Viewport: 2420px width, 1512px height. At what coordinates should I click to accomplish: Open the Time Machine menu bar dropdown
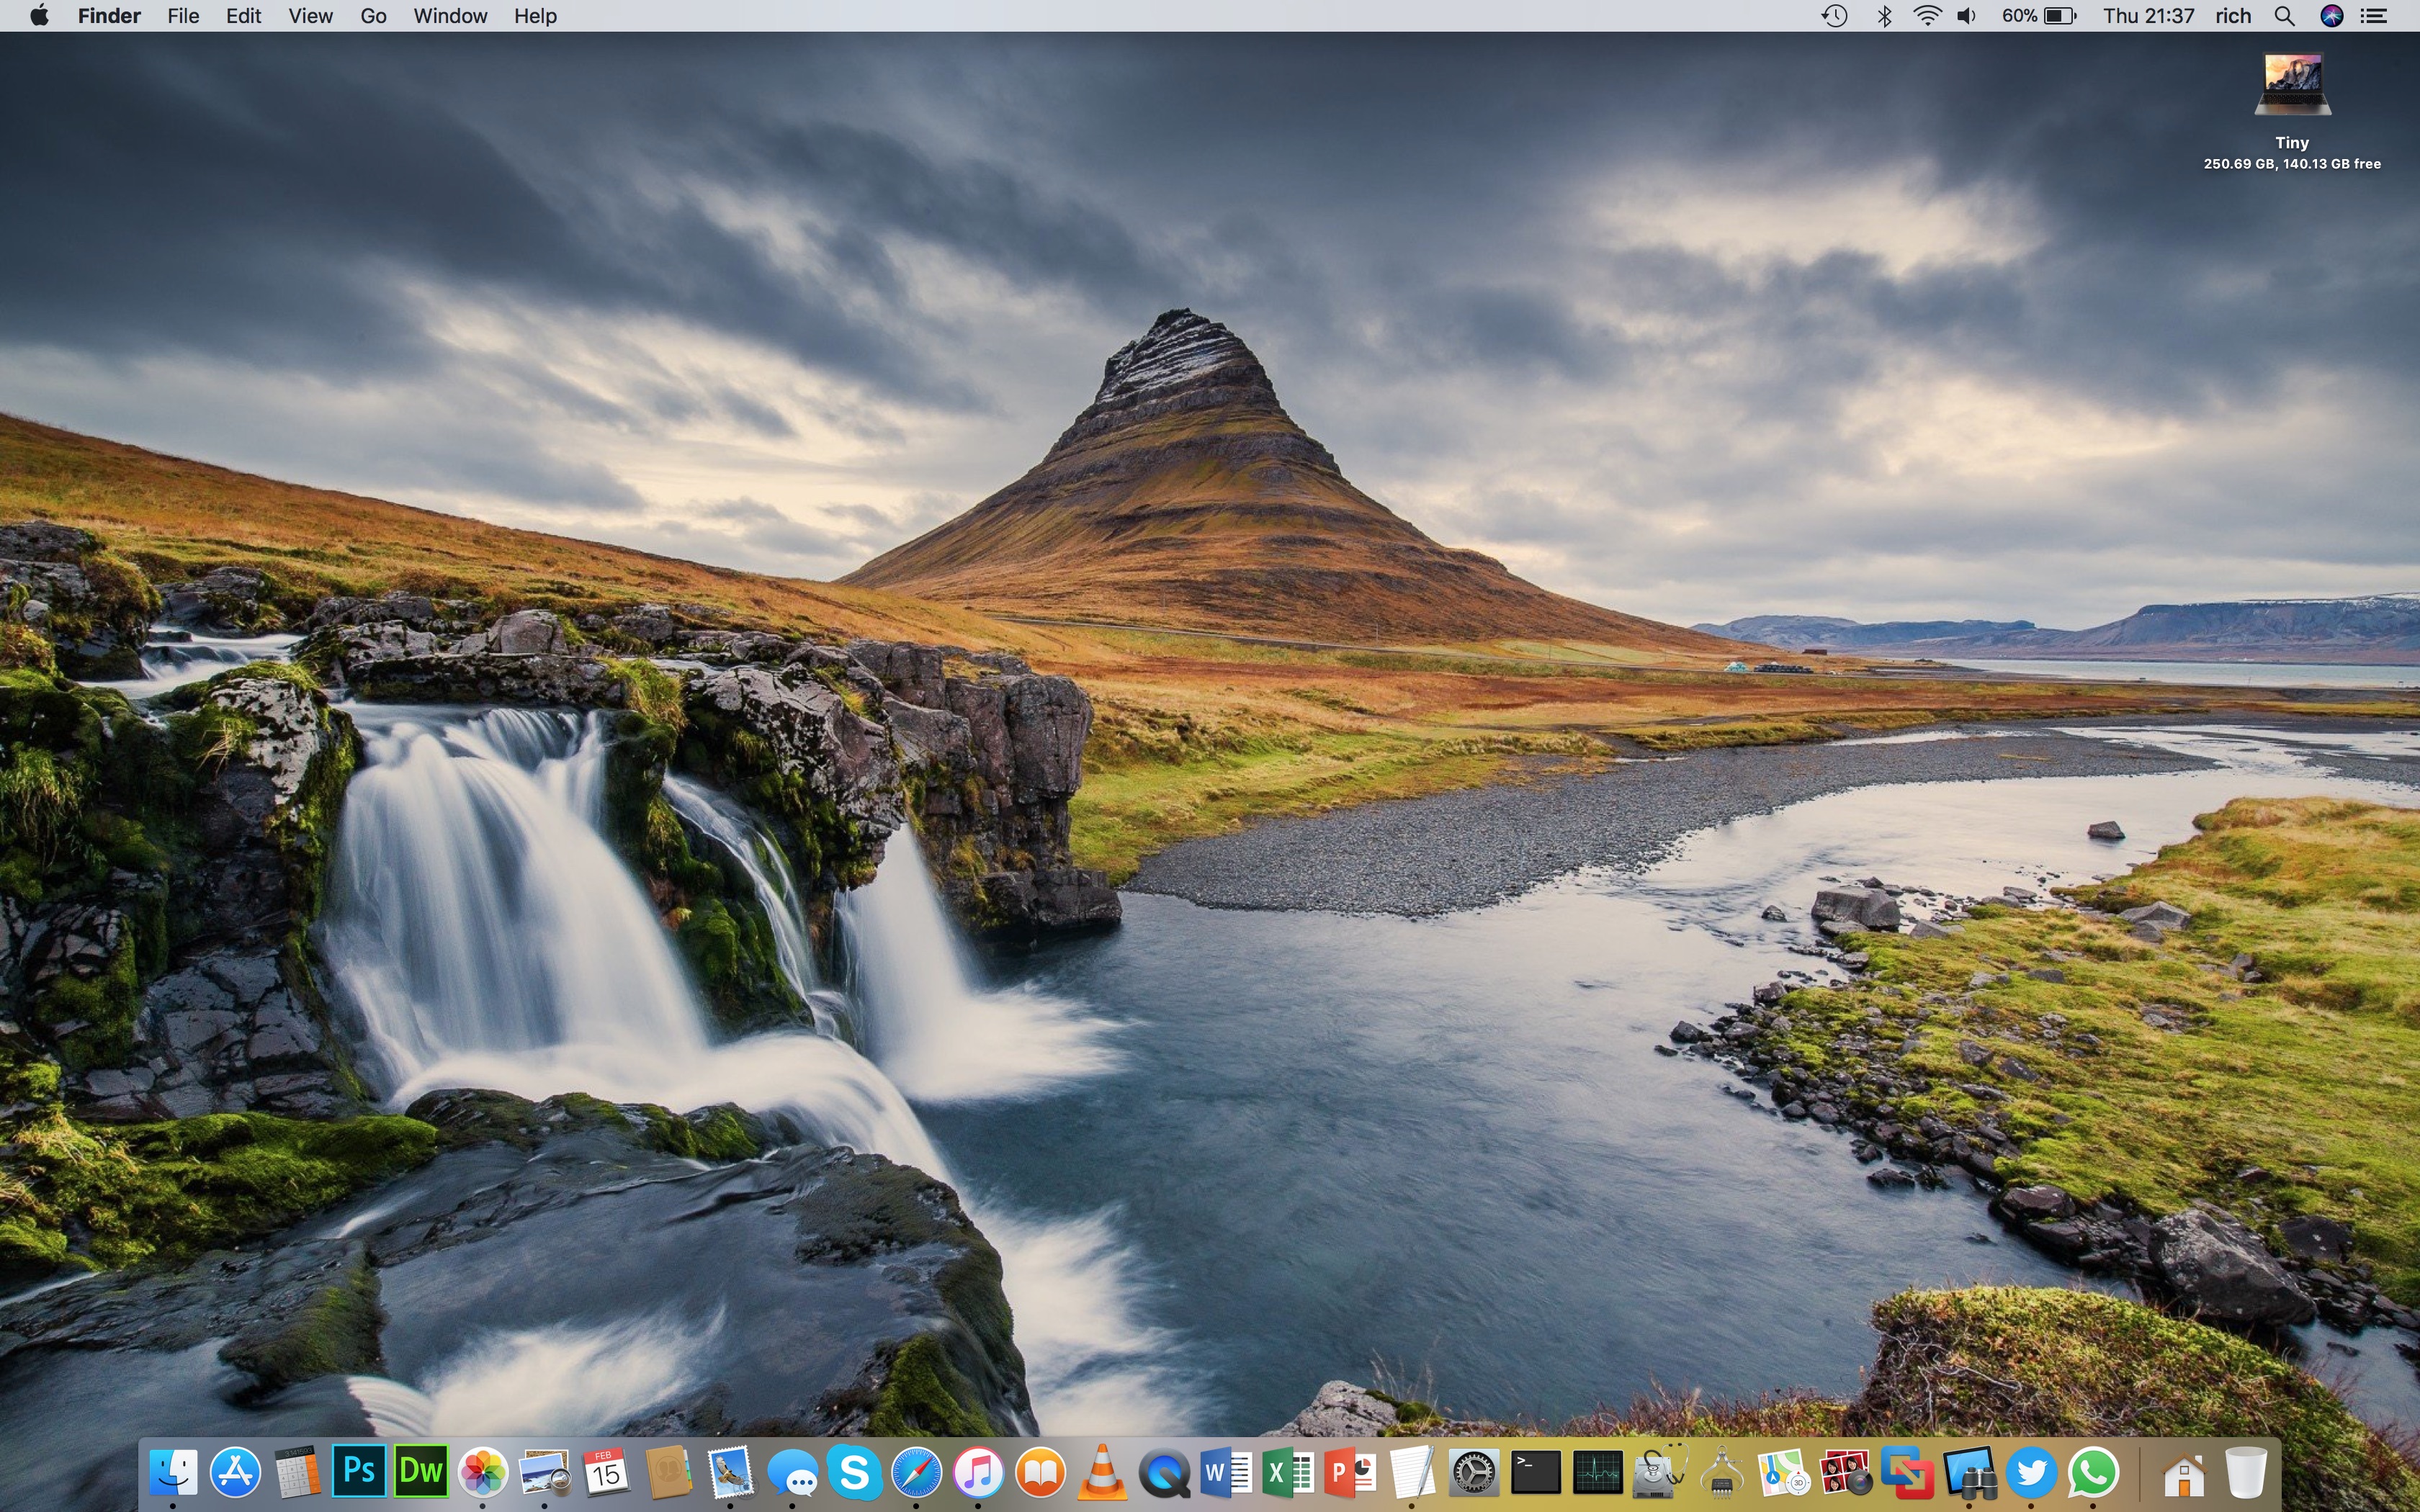[x=1834, y=16]
